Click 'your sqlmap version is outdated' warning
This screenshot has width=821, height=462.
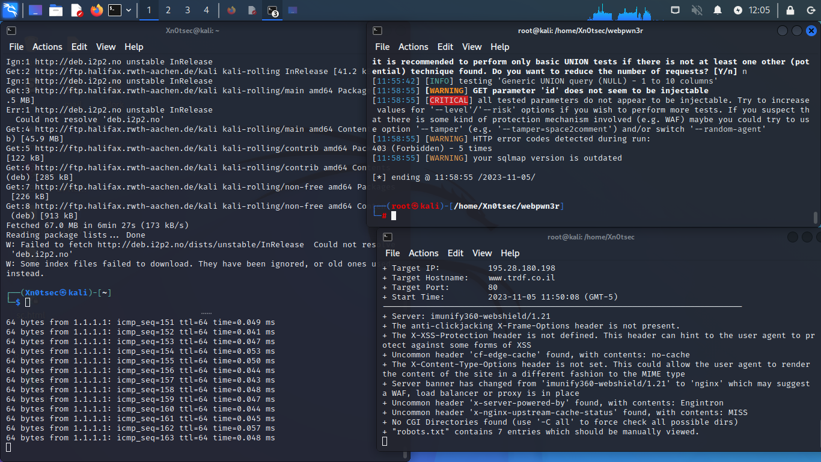click(x=547, y=158)
